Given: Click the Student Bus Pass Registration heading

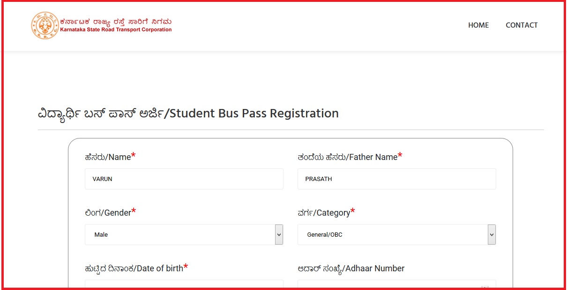Looking at the screenshot, I should [x=188, y=114].
